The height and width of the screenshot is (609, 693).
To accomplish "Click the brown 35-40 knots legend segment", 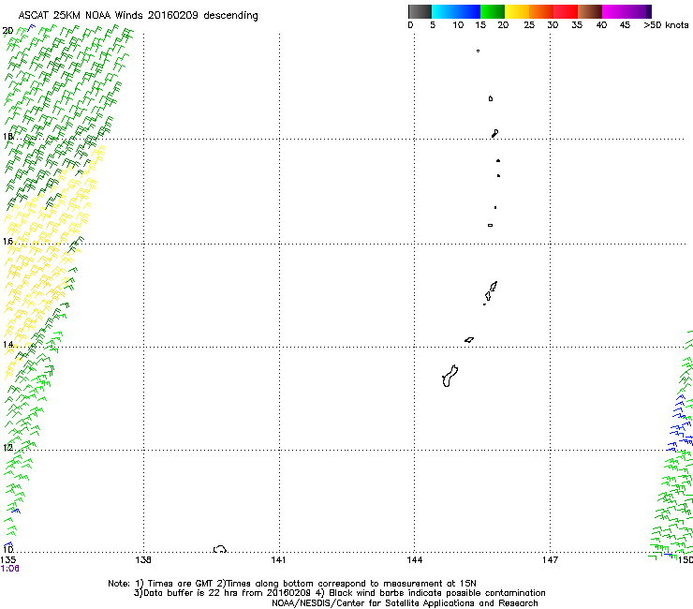I will tap(590, 11).
